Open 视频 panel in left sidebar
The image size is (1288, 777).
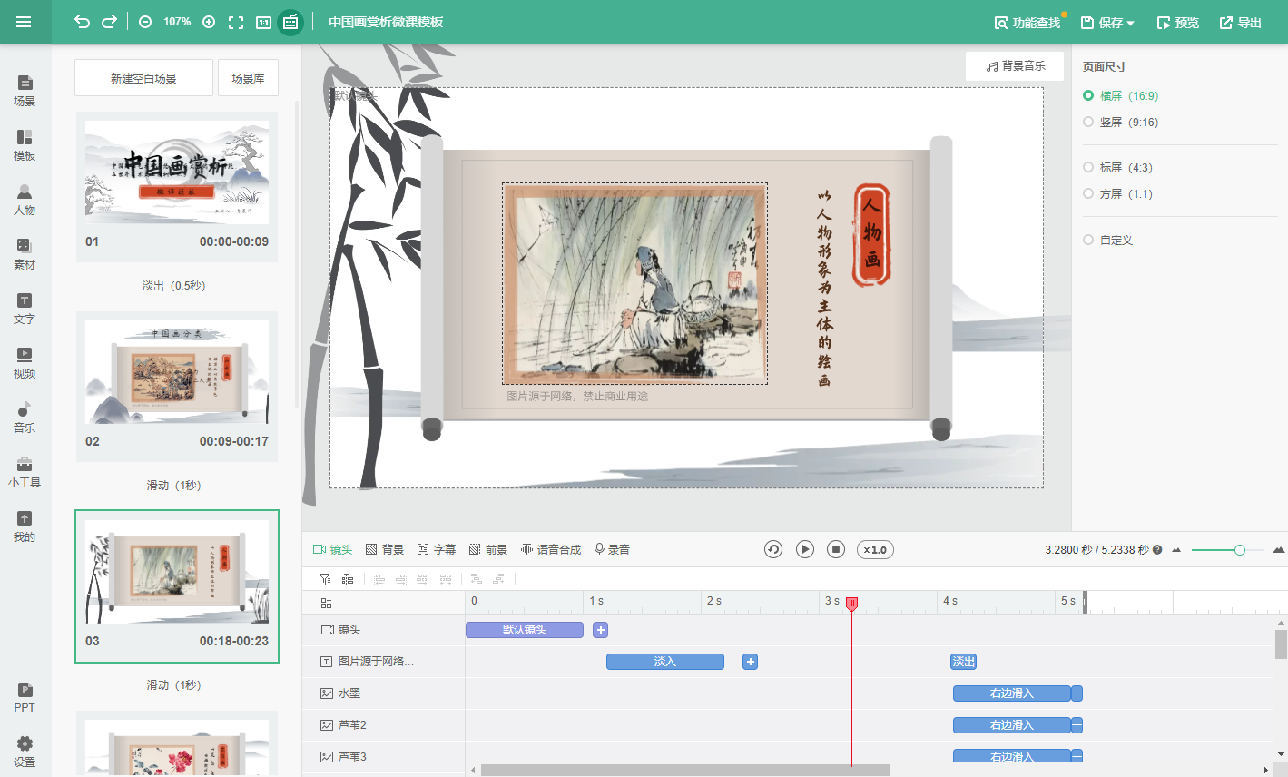click(25, 363)
